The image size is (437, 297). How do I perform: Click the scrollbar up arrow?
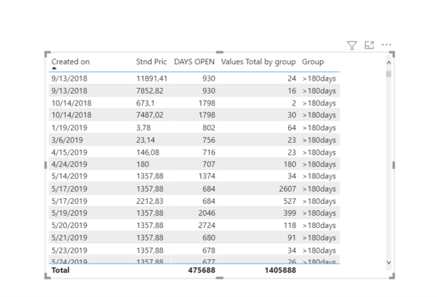[389, 63]
